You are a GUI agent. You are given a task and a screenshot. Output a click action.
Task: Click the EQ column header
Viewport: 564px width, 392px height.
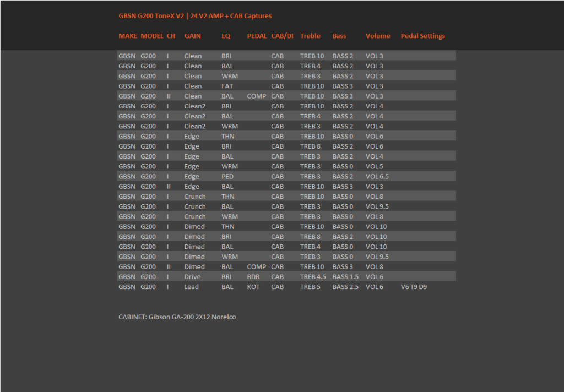226,36
